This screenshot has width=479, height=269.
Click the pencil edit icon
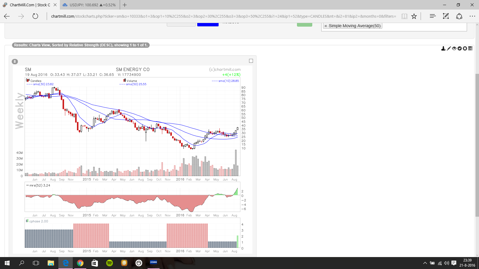pyautogui.click(x=449, y=48)
